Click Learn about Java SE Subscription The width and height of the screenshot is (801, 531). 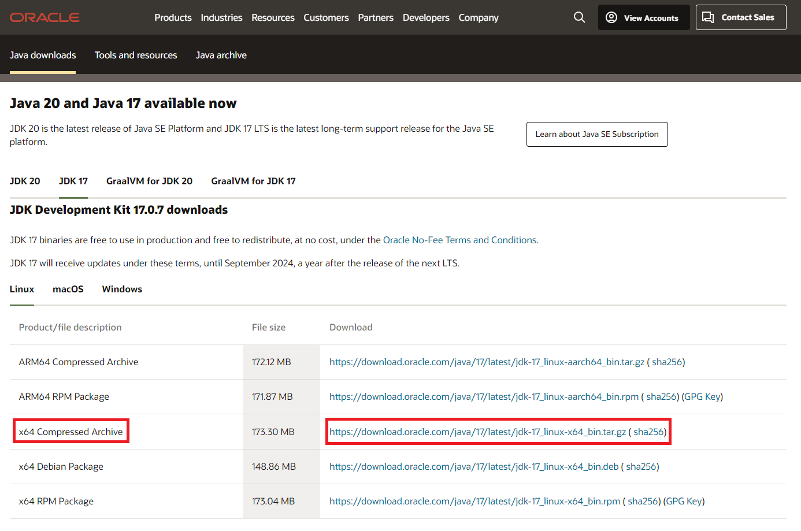tap(597, 134)
